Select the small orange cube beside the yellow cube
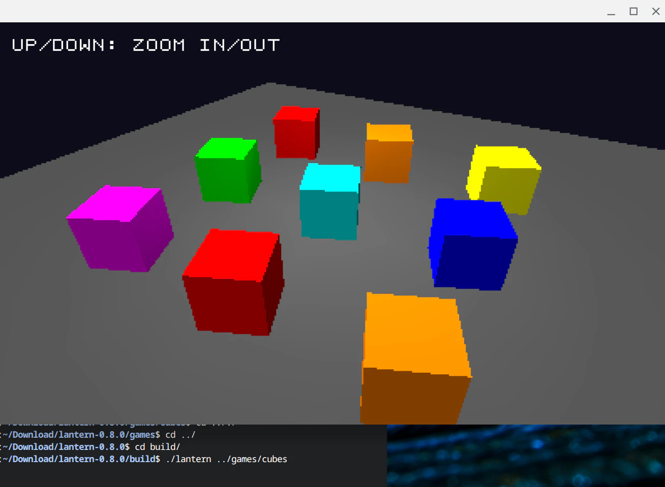Image resolution: width=665 pixels, height=487 pixels. 388,153
